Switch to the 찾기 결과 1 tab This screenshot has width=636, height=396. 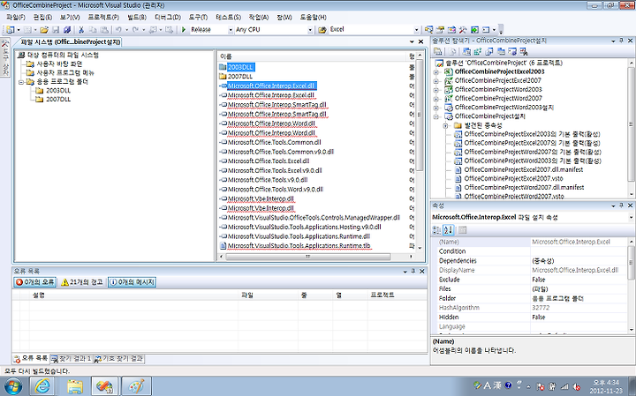[x=71, y=359]
